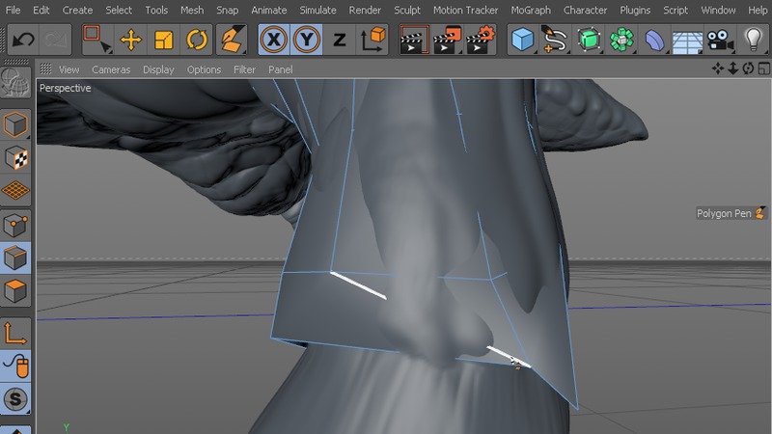Select the Rotate tool
The height and width of the screenshot is (434, 772).
197,41
